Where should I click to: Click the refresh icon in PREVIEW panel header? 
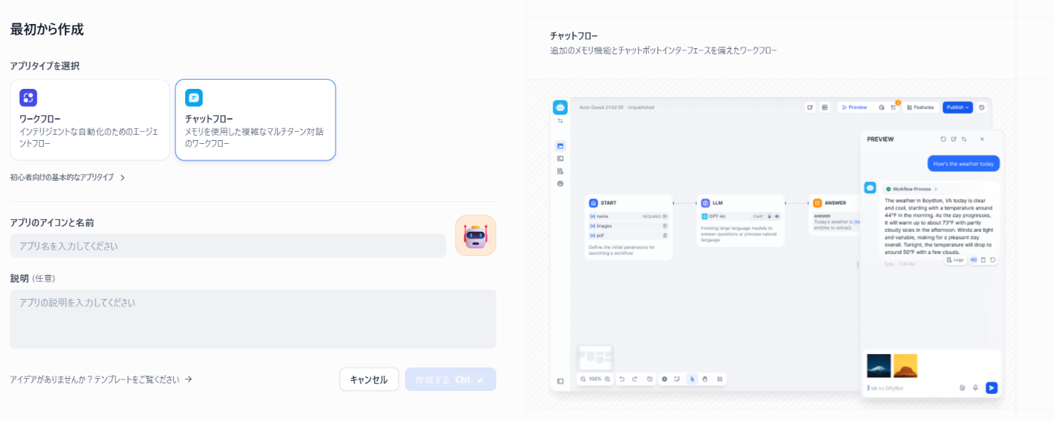(x=943, y=139)
